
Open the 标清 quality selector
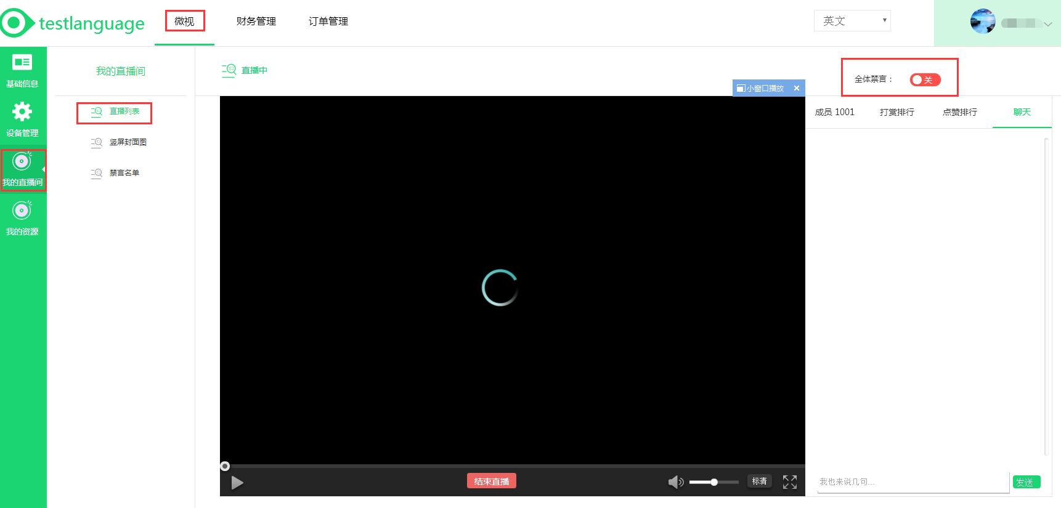[759, 481]
